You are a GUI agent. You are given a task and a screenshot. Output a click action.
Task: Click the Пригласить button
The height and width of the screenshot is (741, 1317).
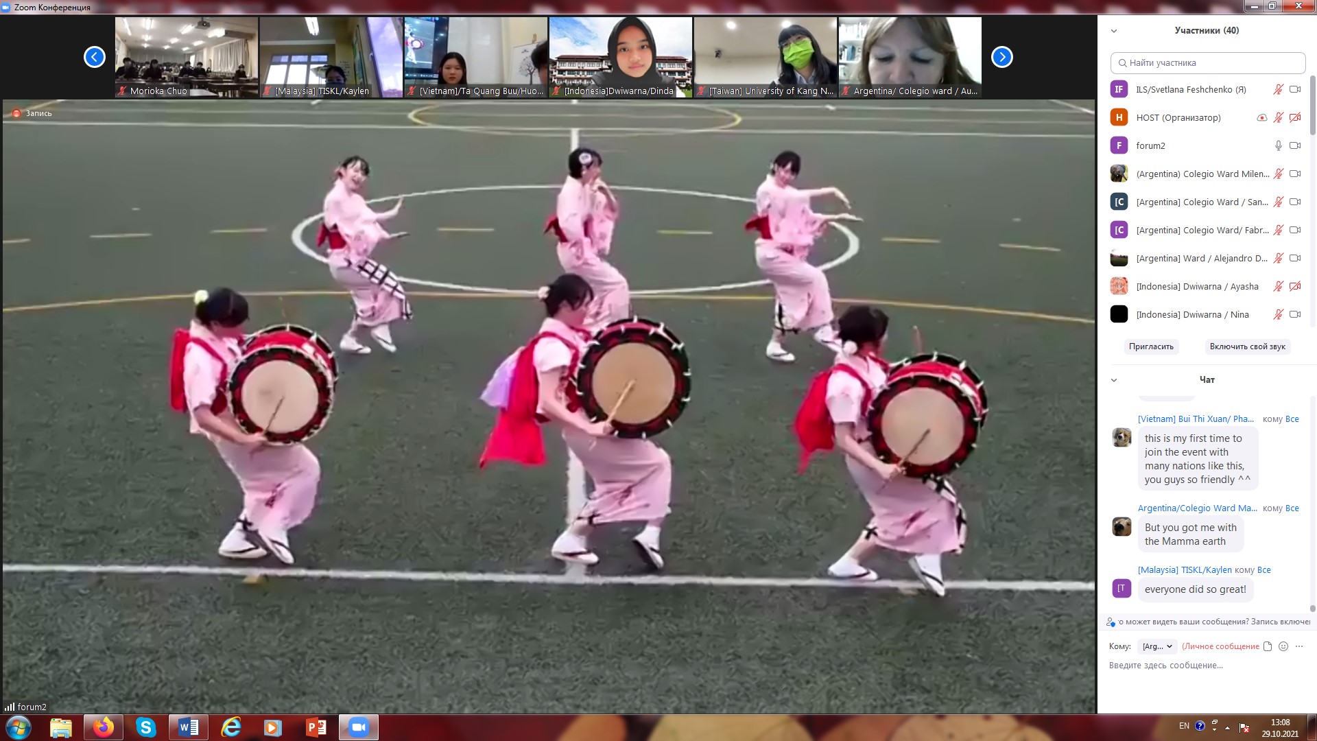[1151, 346]
